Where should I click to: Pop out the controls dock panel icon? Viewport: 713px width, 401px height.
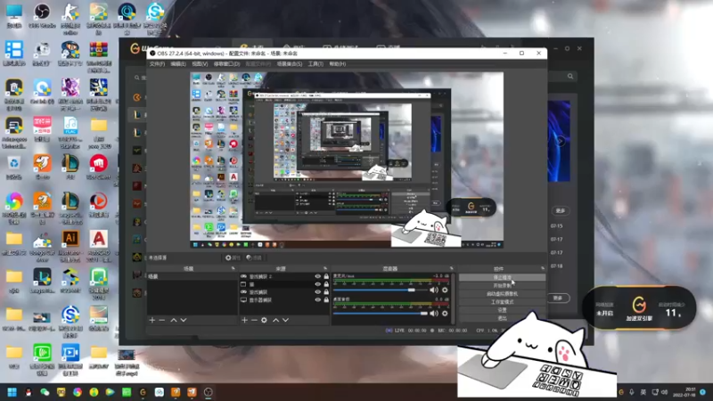pyautogui.click(x=543, y=269)
